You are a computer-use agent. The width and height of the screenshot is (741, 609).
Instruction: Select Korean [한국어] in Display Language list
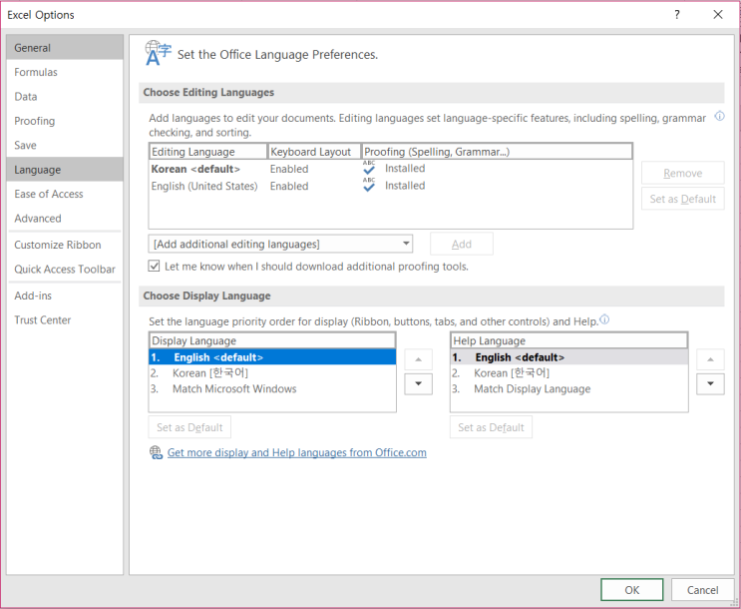pos(210,373)
